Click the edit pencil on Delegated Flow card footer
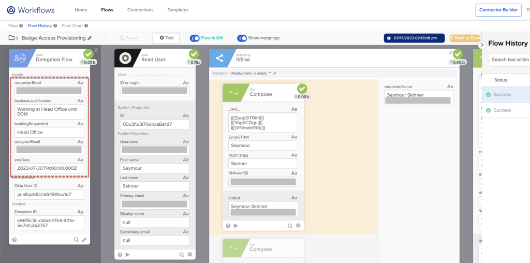The image size is (530, 263). (x=84, y=240)
